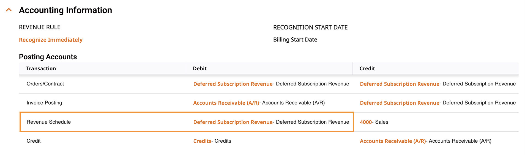Open Orders/Contract debit Deferred Subscription Revenue link

(x=233, y=84)
